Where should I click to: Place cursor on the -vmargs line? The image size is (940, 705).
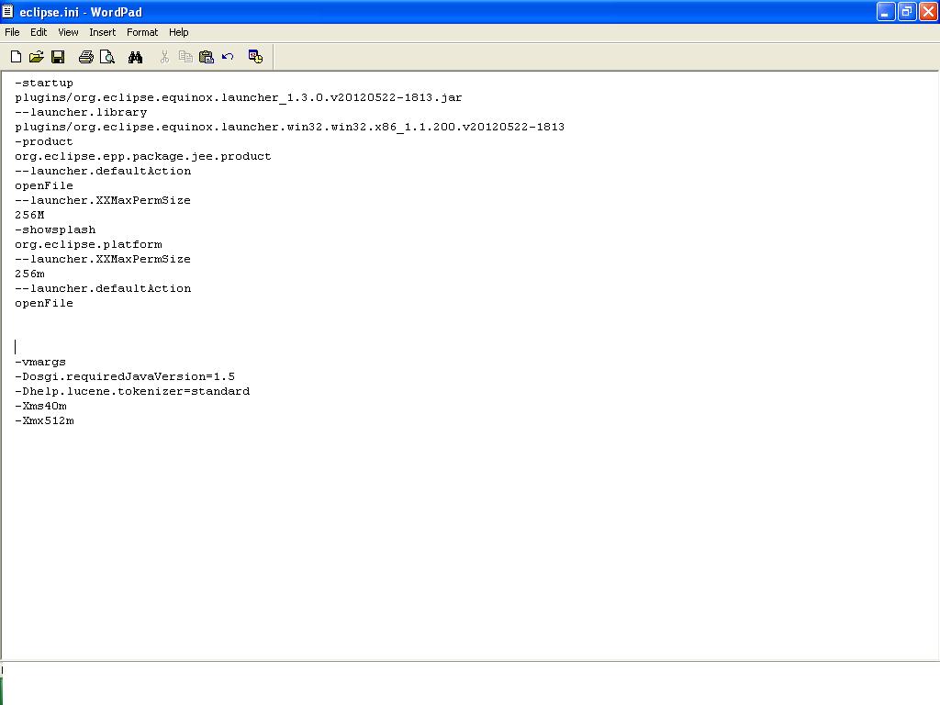(x=40, y=362)
